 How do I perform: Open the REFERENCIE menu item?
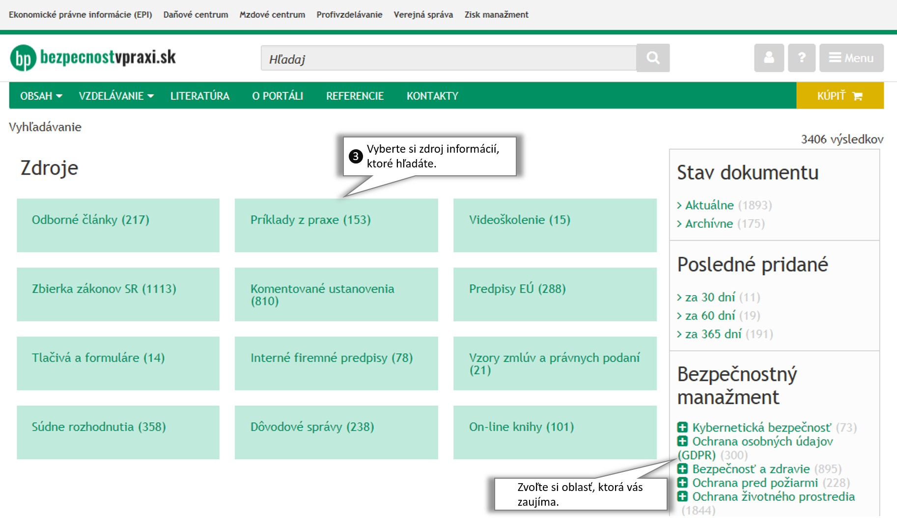(x=355, y=96)
